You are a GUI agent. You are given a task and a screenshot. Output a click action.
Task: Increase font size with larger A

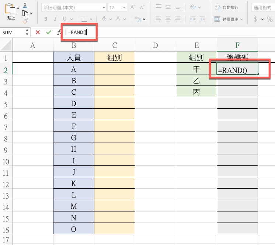(133, 7)
